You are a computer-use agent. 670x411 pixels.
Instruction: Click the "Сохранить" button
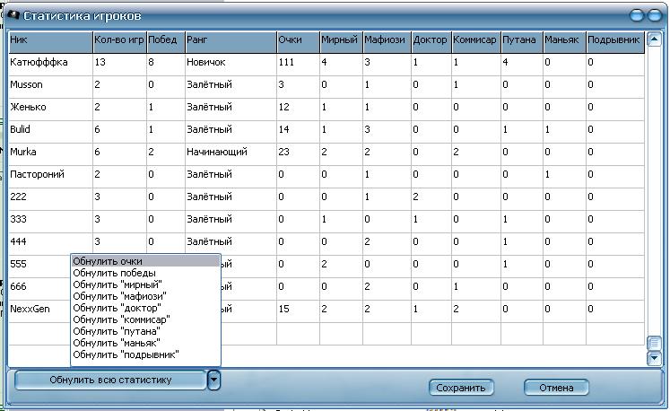[461, 388]
